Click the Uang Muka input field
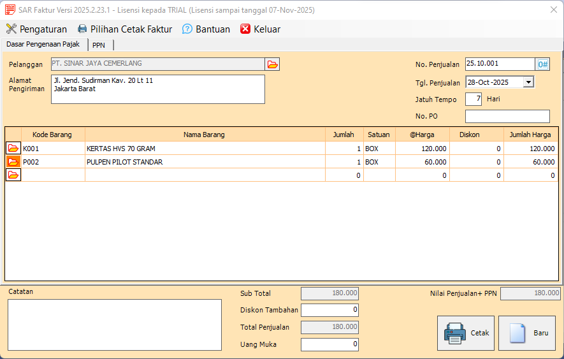This screenshot has width=564, height=359. tap(329, 344)
